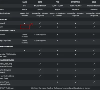Image resolution: width=100 pixels, height=90 pixels.
Task: Click the PRO checkmark in the Abstract Shell row
Action: tap(57, 76)
